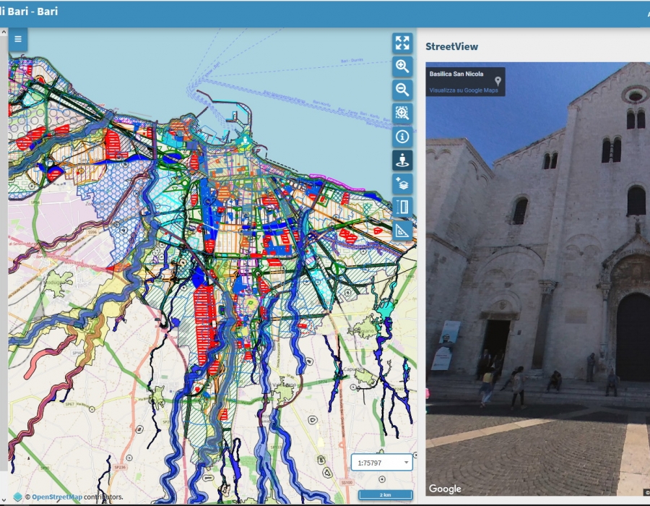Select the measure area triangle tool
Viewport: 650px width, 506px height.
pos(402,231)
